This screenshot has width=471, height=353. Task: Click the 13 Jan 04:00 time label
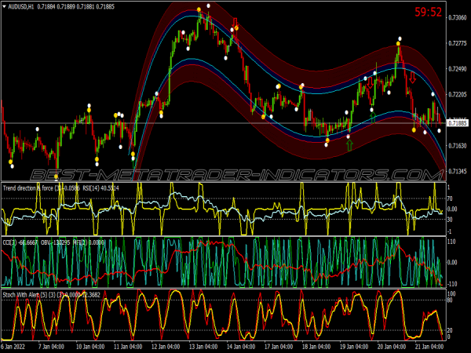tap(203, 347)
